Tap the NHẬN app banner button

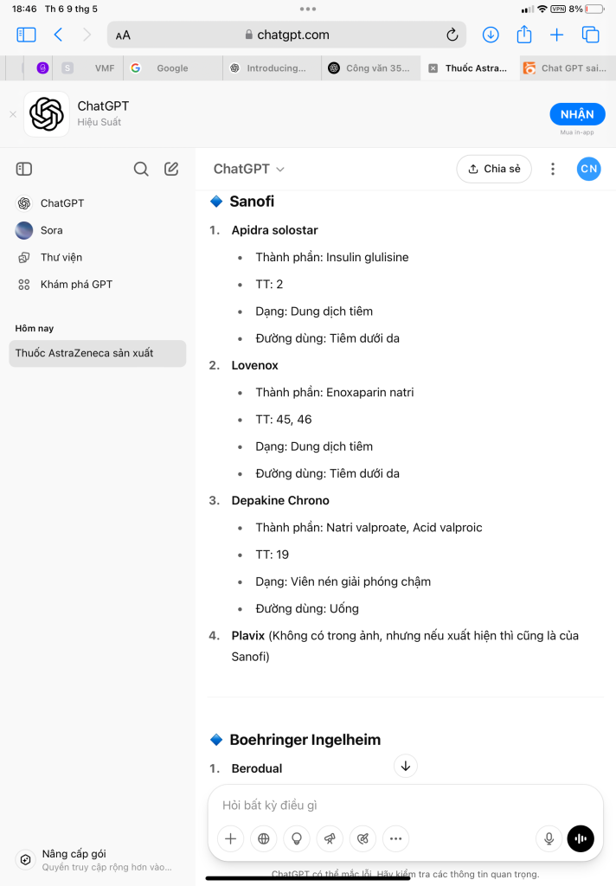click(577, 114)
